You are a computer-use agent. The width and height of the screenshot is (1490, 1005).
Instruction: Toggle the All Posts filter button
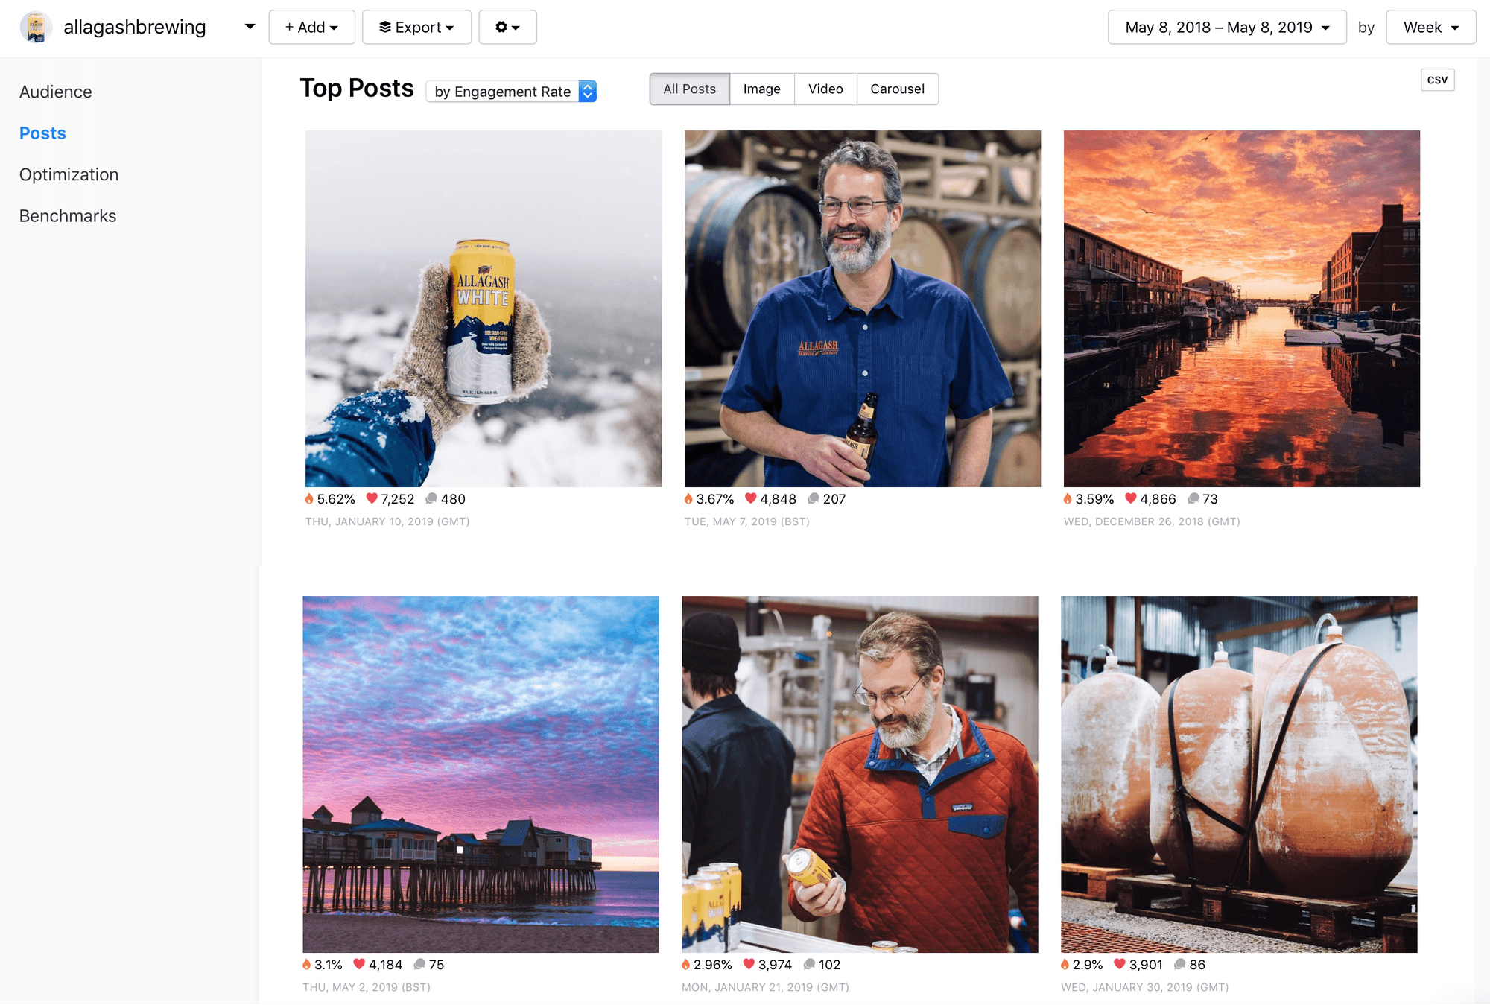(688, 89)
